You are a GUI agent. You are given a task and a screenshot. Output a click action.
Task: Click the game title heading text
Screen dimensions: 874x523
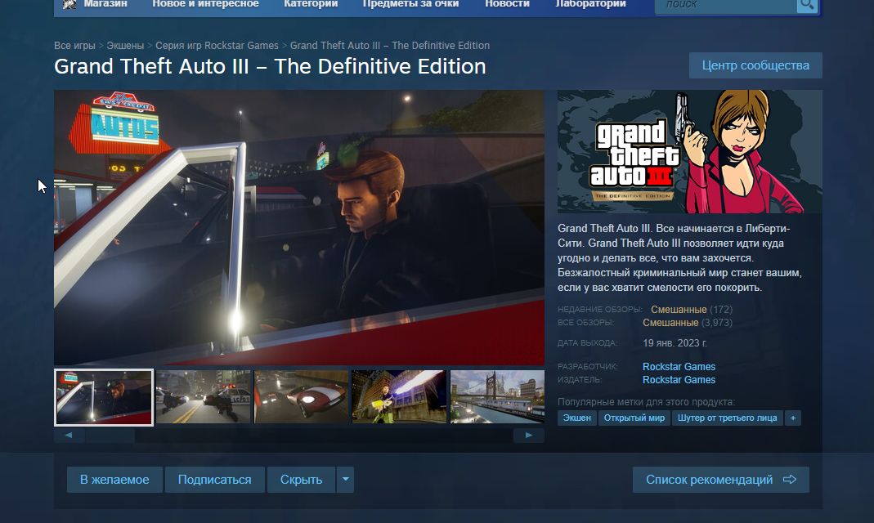tap(270, 67)
